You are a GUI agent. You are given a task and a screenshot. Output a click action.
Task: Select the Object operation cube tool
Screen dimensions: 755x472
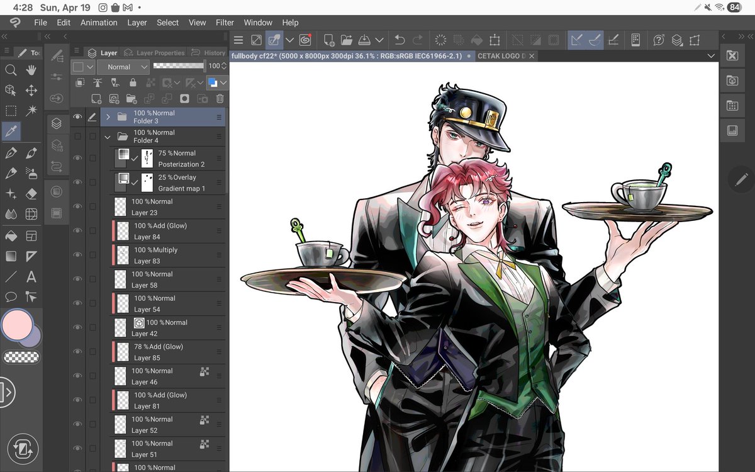pyautogui.click(x=11, y=91)
